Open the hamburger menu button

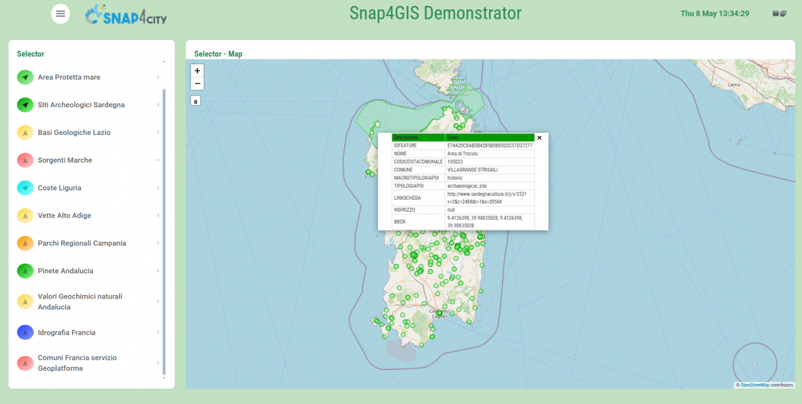click(61, 13)
